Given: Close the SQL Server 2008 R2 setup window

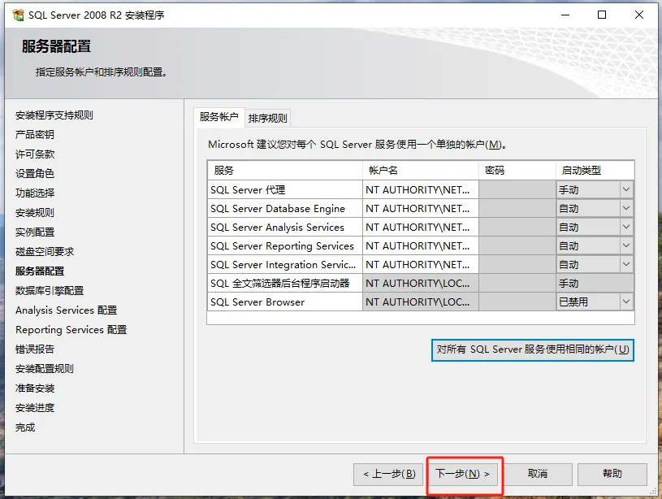Looking at the screenshot, I should coord(639,15).
